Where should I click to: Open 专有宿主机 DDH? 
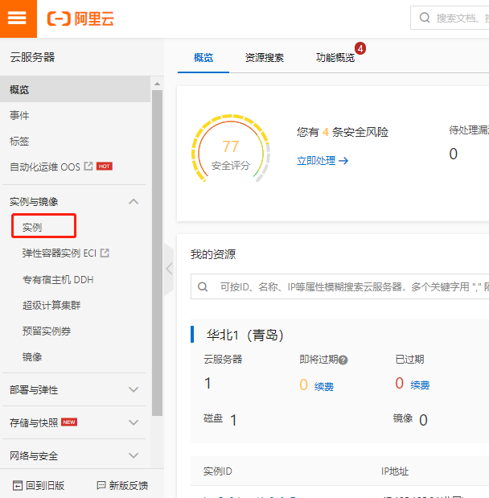pos(58,279)
